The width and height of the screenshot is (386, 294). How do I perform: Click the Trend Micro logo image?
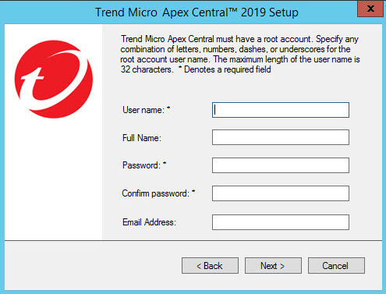[54, 79]
